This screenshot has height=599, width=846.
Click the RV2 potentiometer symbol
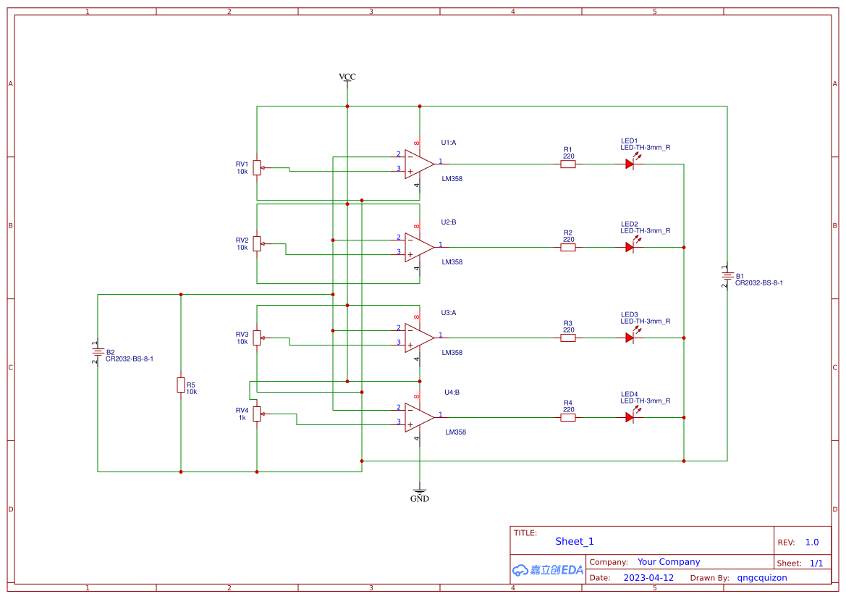pos(258,244)
